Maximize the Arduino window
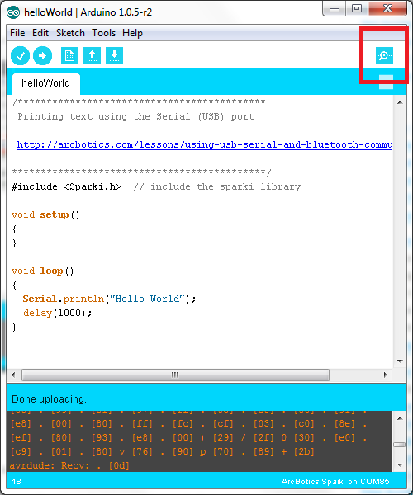Screen dimensions: 413x495 click(x=357, y=9)
